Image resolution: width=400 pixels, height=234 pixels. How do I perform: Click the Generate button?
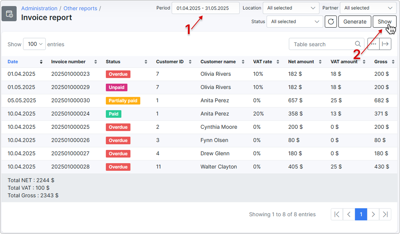(x=355, y=22)
